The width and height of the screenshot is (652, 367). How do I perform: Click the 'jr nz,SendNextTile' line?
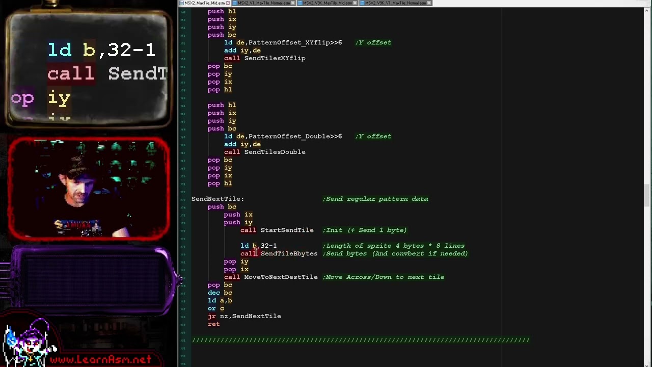tap(244, 316)
